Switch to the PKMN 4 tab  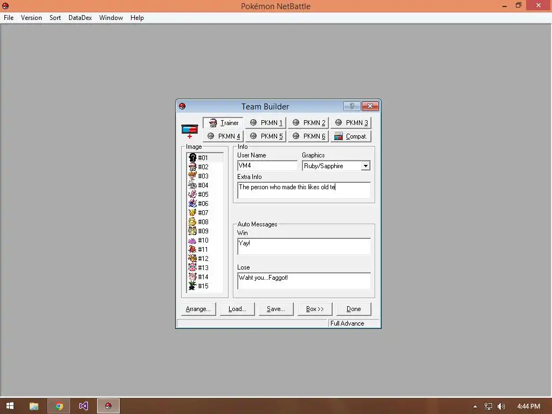pos(223,136)
